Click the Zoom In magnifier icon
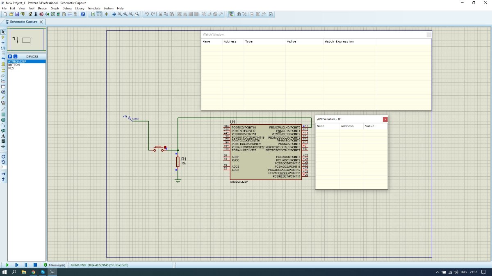 click(x=120, y=14)
